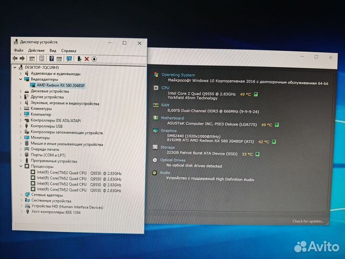
Task: Select the Контроллеры USB tree item
Action: pos(46,126)
